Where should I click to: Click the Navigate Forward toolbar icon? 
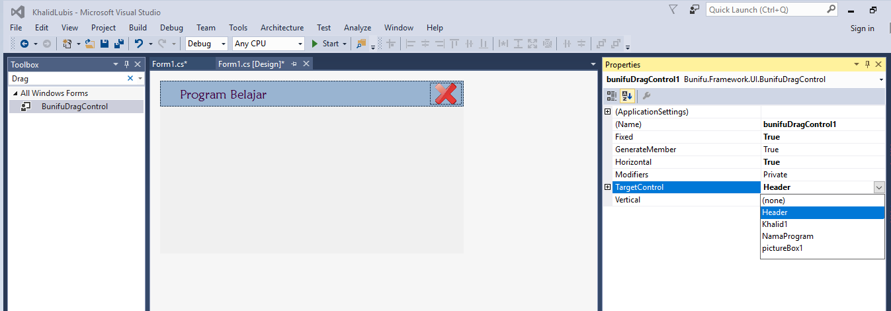click(46, 44)
